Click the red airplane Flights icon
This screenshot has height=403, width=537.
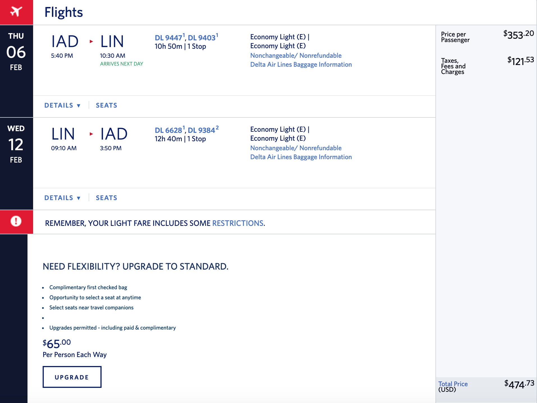click(16, 12)
